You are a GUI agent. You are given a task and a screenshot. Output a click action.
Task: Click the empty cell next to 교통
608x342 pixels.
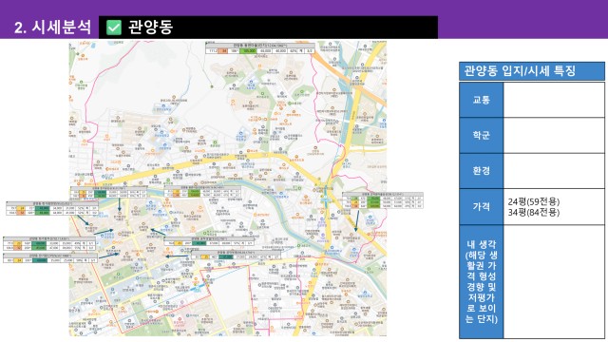[554, 100]
